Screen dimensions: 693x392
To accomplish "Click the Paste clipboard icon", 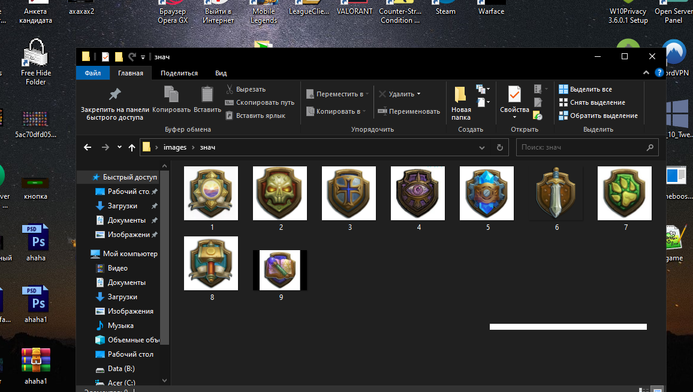I will click(207, 95).
